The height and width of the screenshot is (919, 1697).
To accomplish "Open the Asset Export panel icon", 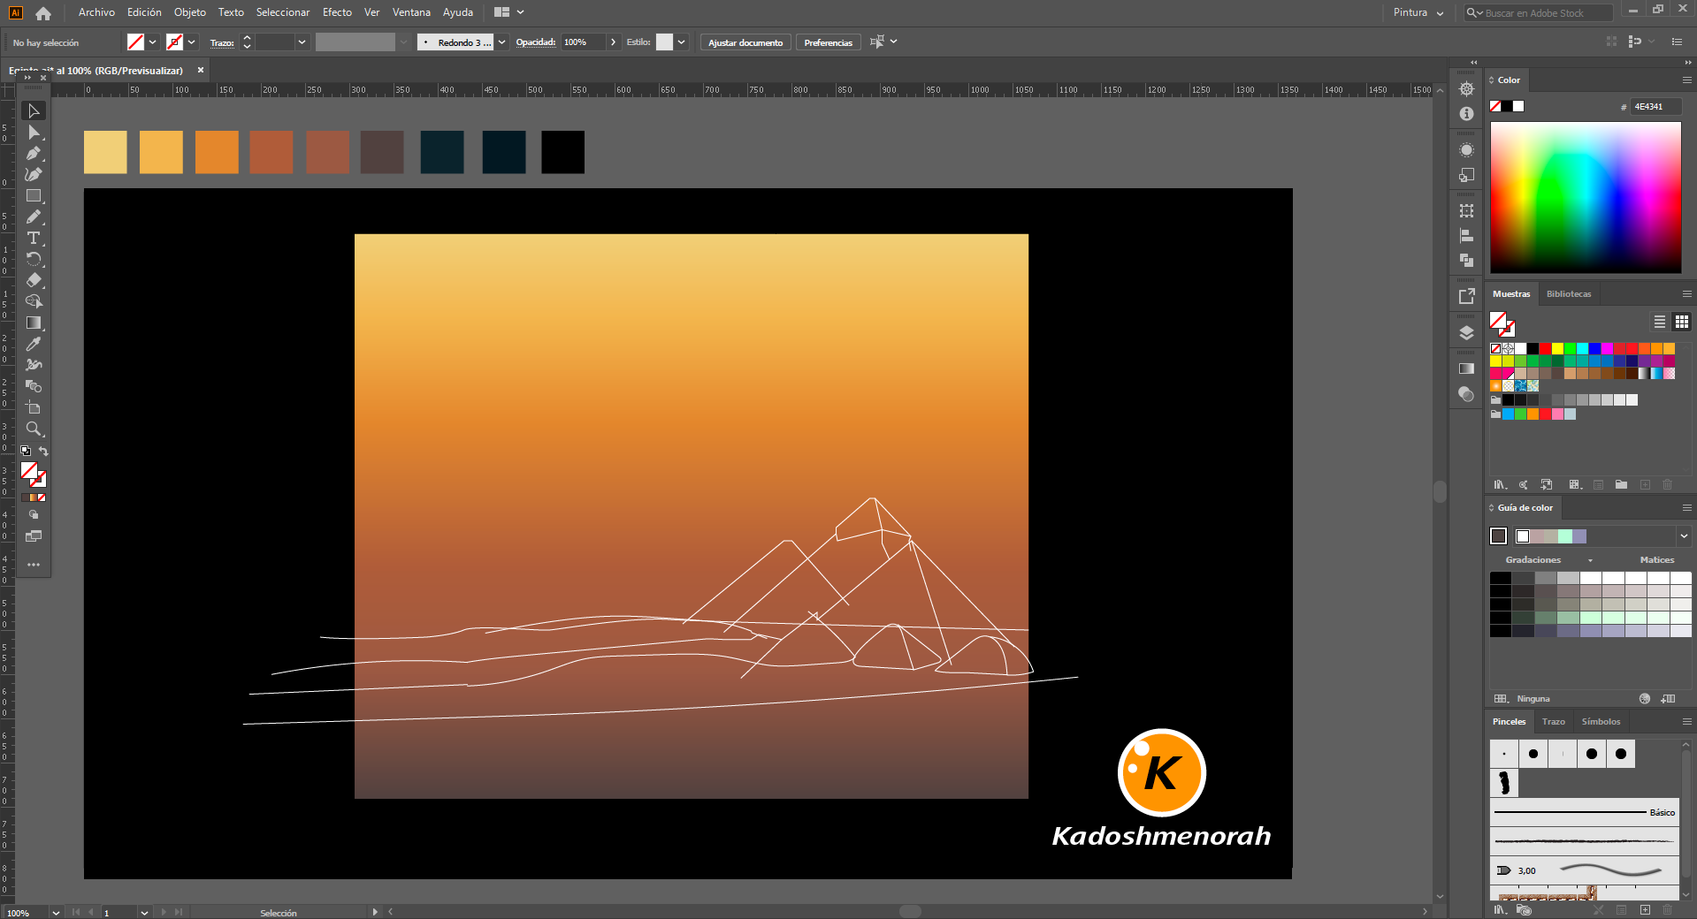I will (1466, 297).
